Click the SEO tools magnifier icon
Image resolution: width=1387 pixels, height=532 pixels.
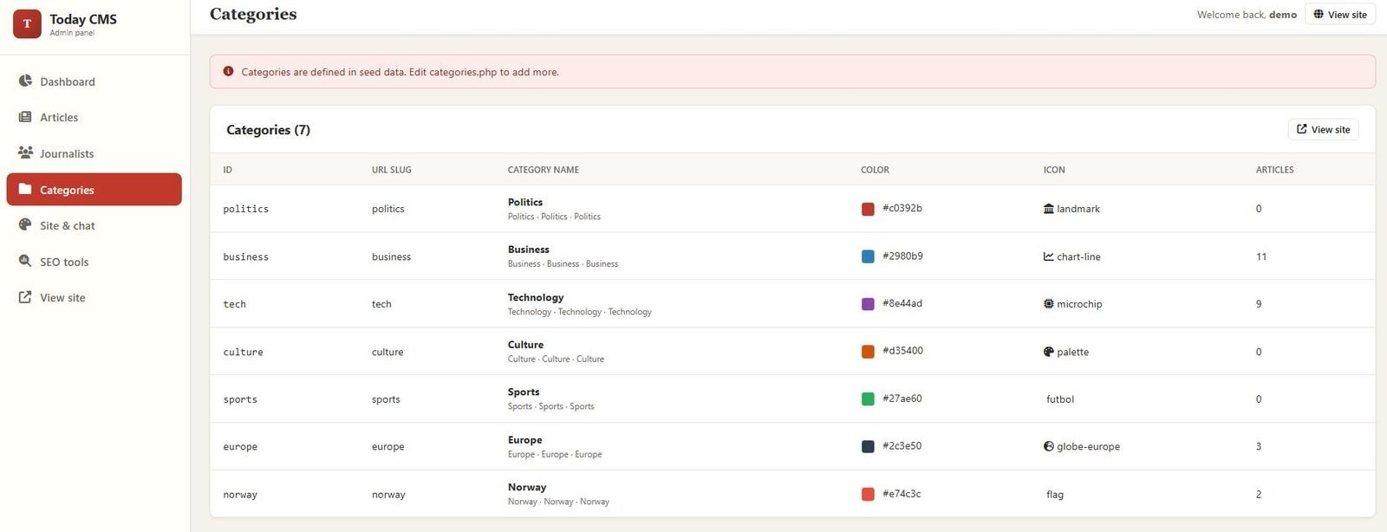point(25,261)
